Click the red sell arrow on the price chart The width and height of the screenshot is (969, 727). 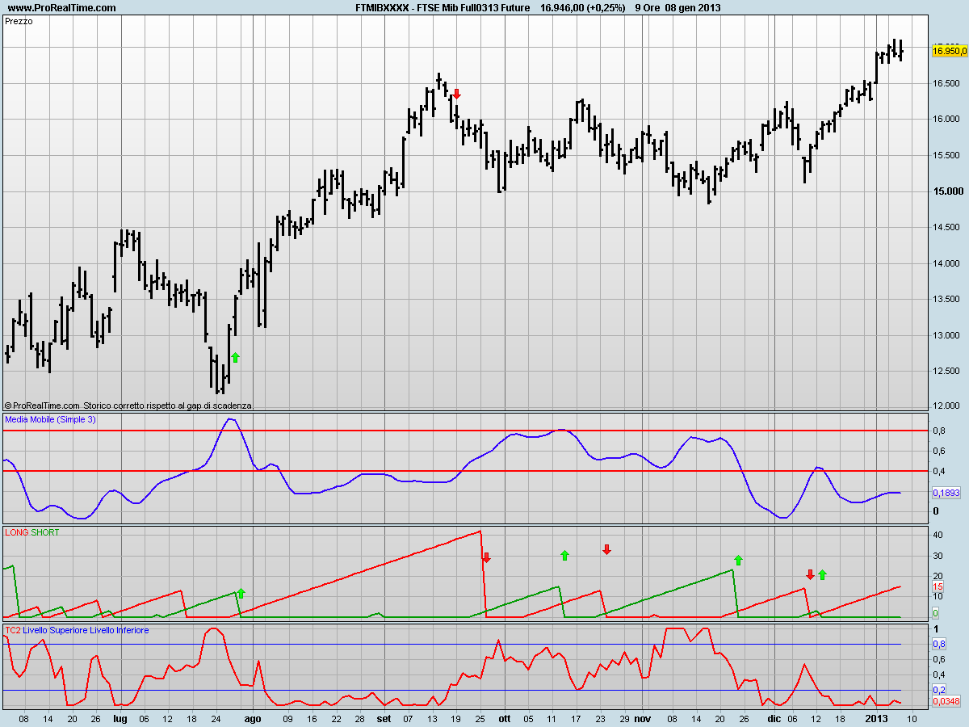[456, 95]
